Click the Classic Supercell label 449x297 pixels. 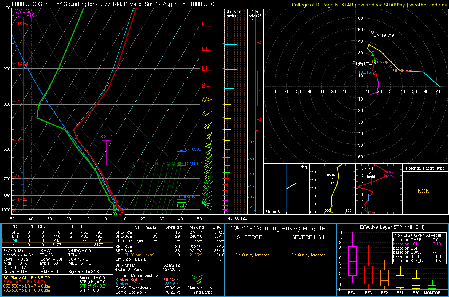(x=388, y=174)
